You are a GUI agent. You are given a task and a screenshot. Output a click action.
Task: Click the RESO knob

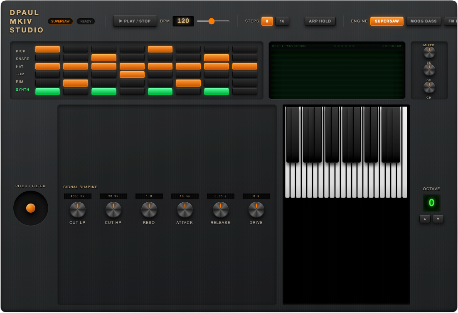click(149, 210)
